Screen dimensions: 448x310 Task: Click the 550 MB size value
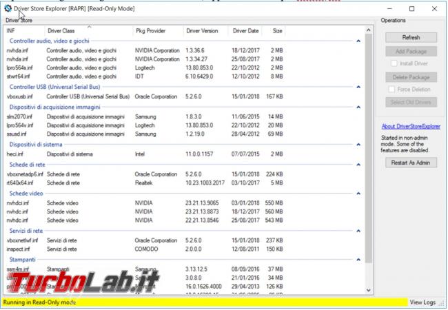point(274,203)
